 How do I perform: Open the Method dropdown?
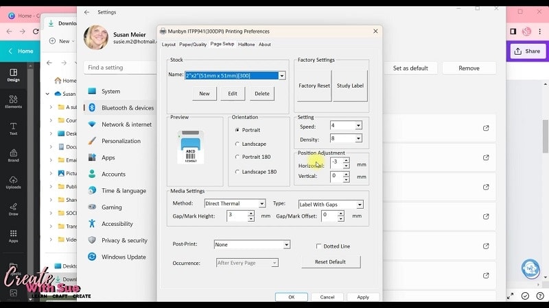pyautogui.click(x=261, y=203)
